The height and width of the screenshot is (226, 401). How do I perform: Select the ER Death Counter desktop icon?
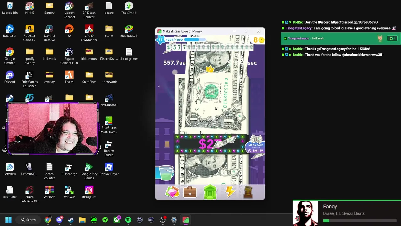click(x=89, y=10)
